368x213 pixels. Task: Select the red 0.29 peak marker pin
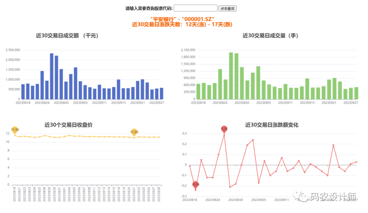coord(224,129)
